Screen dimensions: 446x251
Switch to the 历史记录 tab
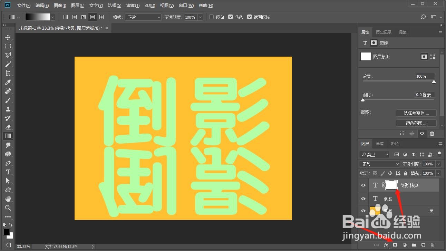click(384, 32)
